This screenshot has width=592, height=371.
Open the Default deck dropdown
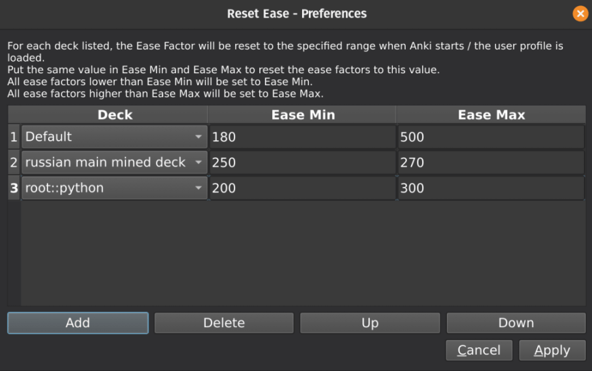point(114,137)
